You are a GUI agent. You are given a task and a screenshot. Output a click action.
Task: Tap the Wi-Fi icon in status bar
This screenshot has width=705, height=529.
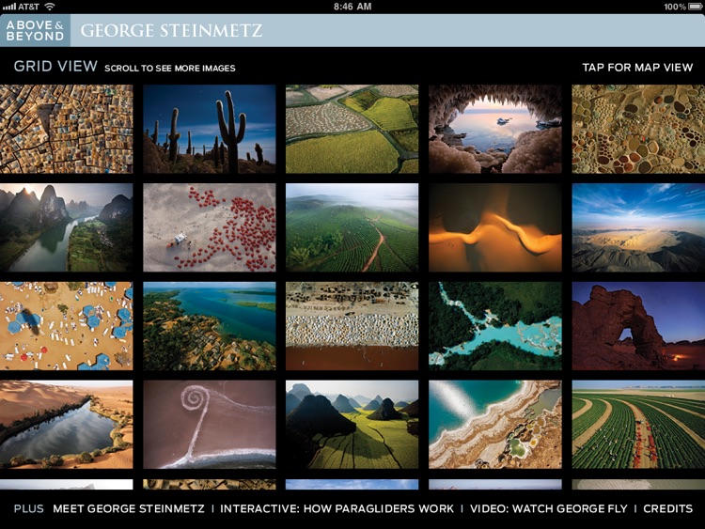50,7
